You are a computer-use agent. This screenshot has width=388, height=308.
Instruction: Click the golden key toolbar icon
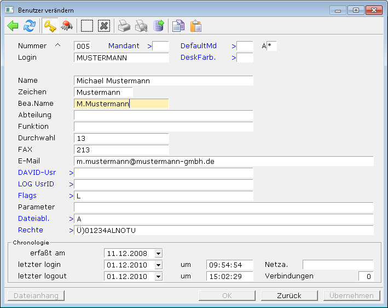click(50, 26)
